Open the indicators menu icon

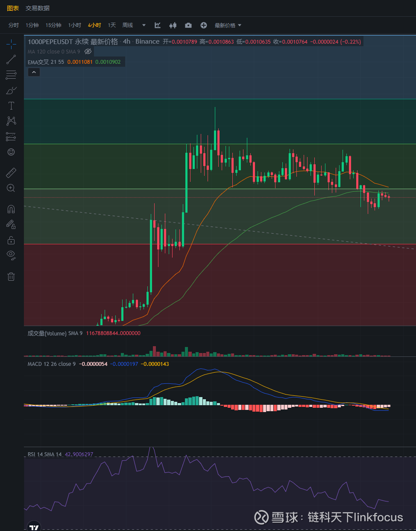[x=158, y=25]
